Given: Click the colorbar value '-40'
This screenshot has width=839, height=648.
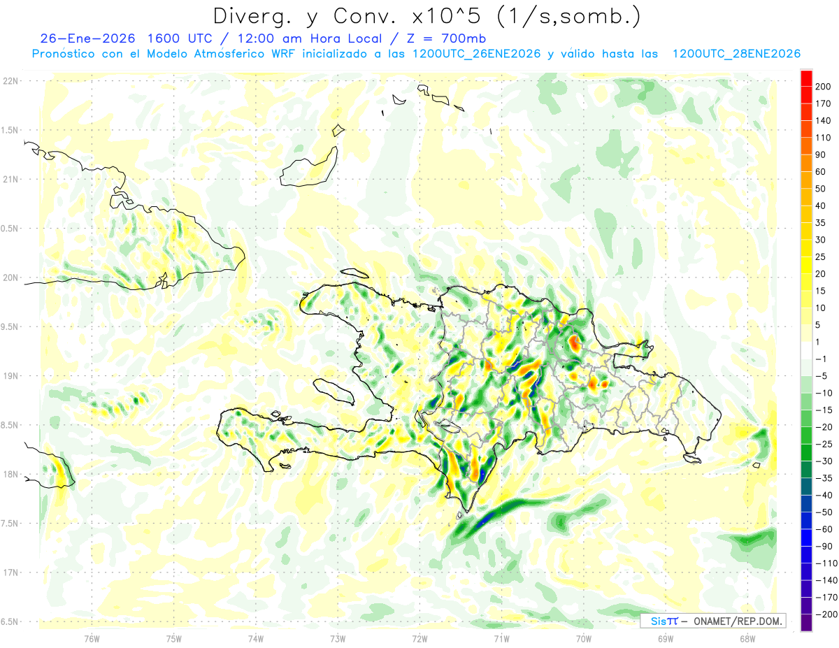Looking at the screenshot, I should [823, 495].
